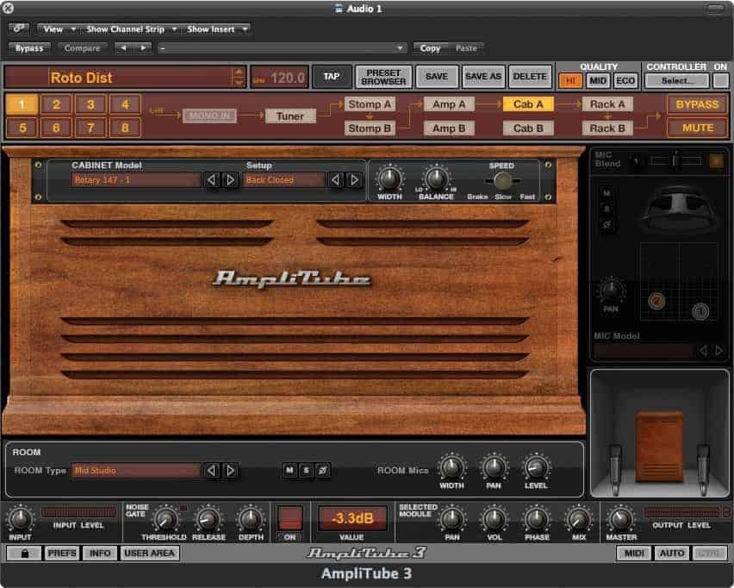
Task: Toggle the noise gate ON button
Action: pos(291,519)
